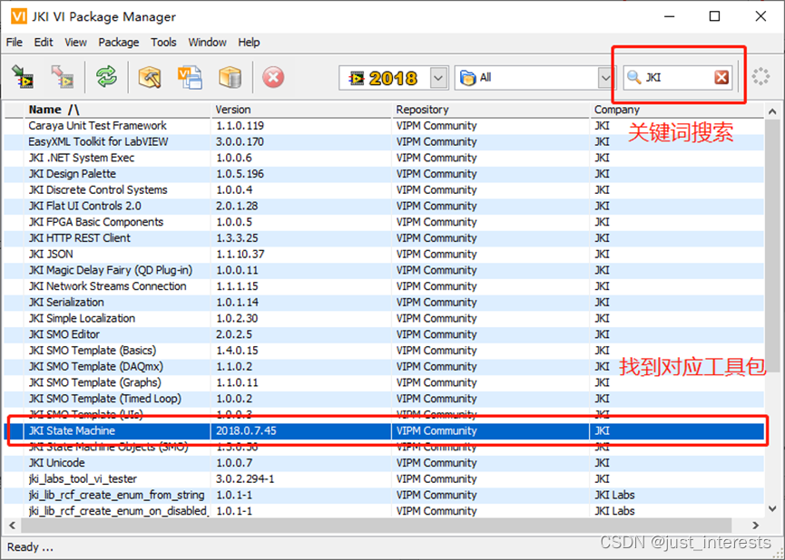The image size is (785, 560).
Task: Click in the JKI search field
Action: click(x=677, y=78)
